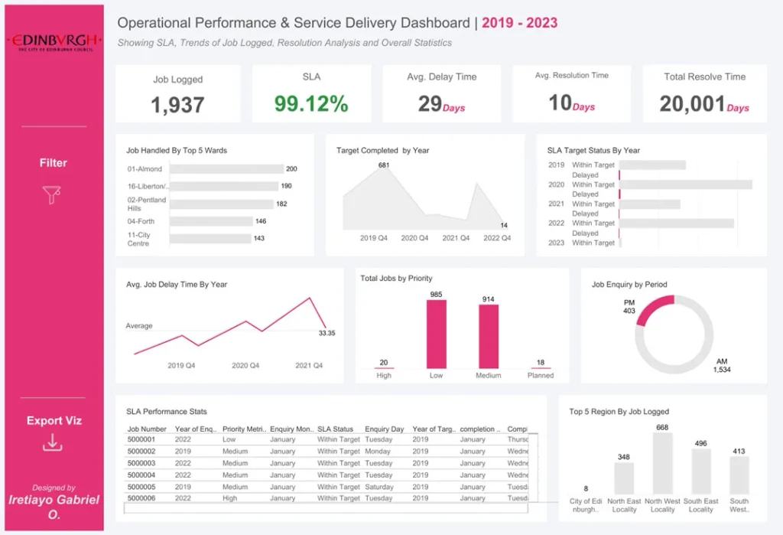Select the 2019 Within Target bar
The image size is (783, 535).
click(x=652, y=165)
